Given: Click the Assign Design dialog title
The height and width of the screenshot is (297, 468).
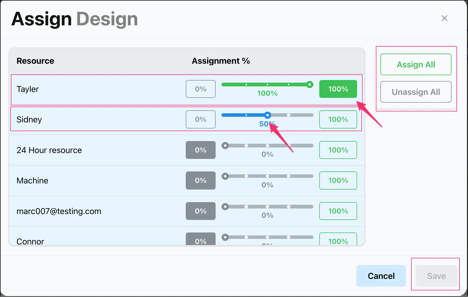Looking at the screenshot, I should point(74,19).
